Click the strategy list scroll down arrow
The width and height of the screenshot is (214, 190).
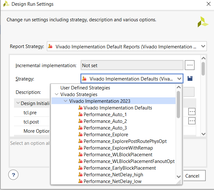point(178,176)
